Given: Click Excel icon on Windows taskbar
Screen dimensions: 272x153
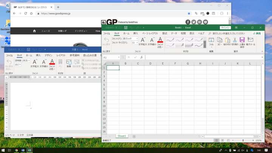Looking at the screenshot, I should click(29, 150).
